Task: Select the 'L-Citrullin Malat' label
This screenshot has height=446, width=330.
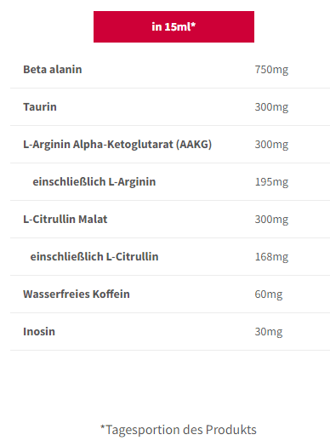Action: tap(65, 220)
